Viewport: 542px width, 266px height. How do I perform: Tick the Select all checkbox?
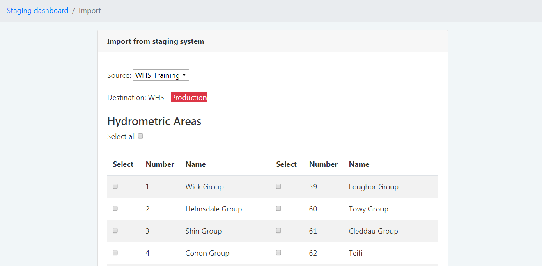tap(140, 136)
